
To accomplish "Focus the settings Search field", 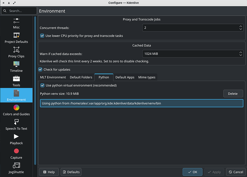I will (19, 11).
